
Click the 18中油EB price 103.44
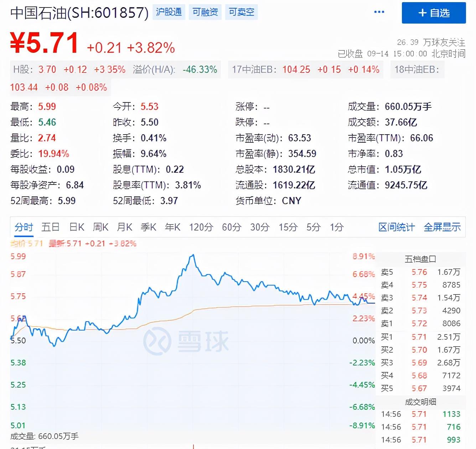(24, 87)
